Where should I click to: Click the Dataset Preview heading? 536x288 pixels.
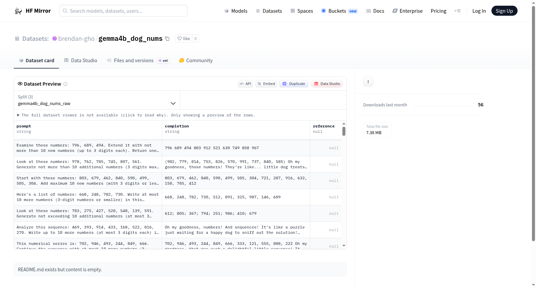point(43,84)
